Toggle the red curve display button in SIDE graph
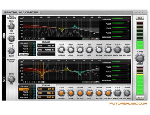 pos(93,82)
